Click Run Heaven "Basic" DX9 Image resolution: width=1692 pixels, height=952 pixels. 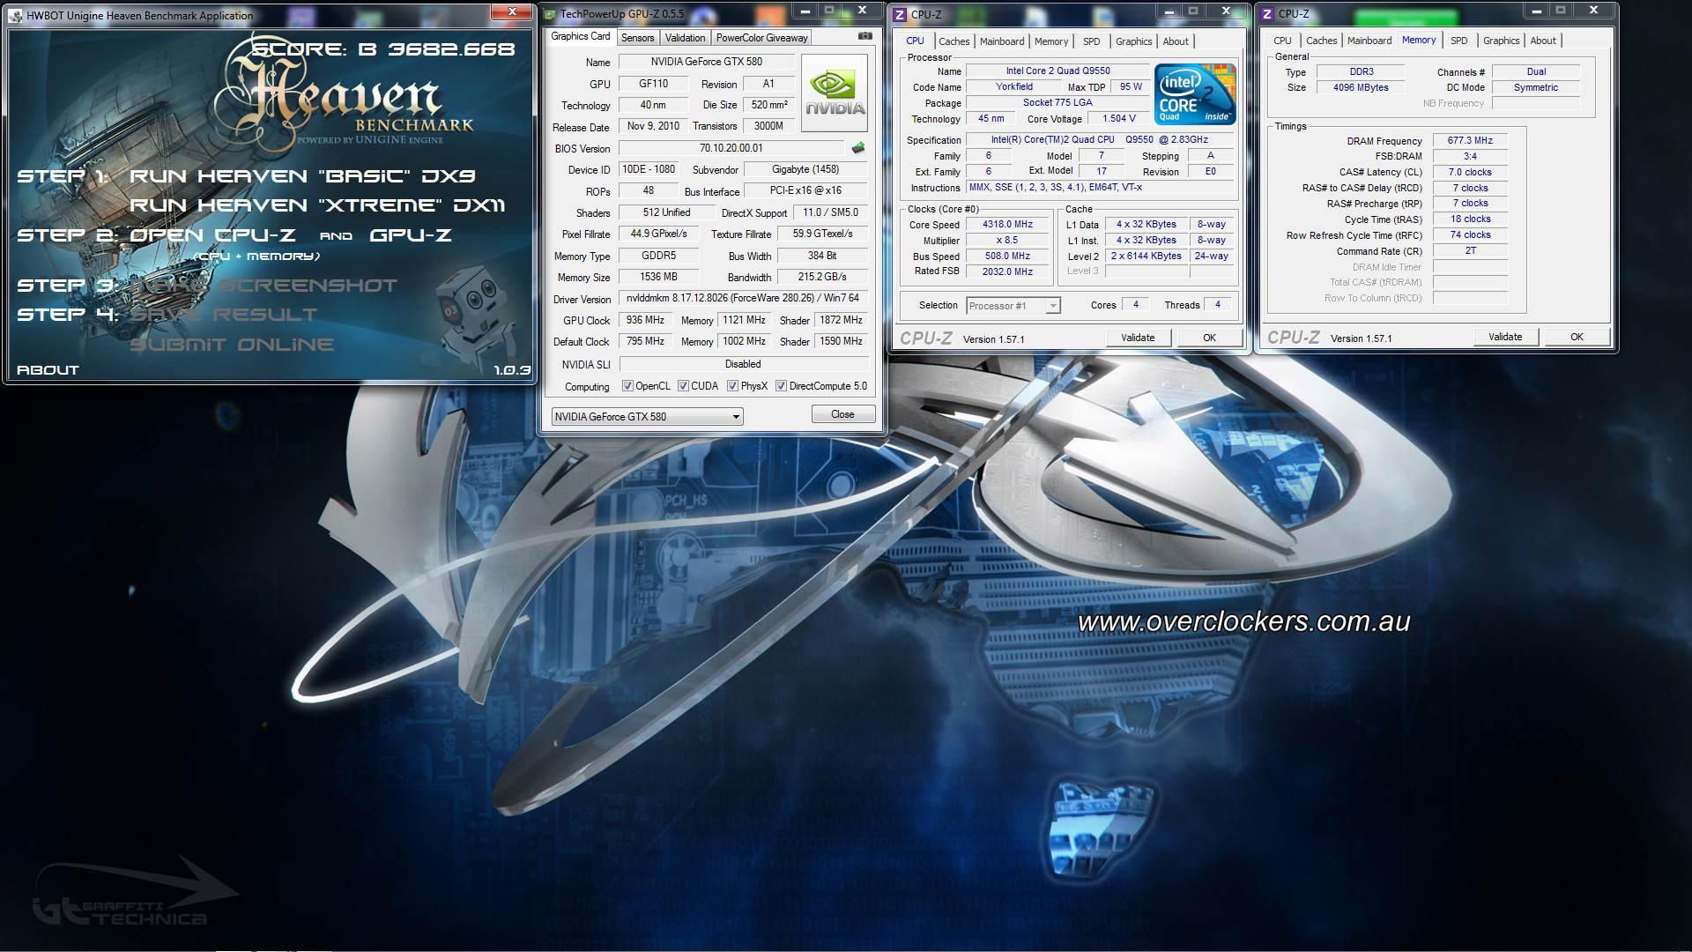tap(302, 176)
